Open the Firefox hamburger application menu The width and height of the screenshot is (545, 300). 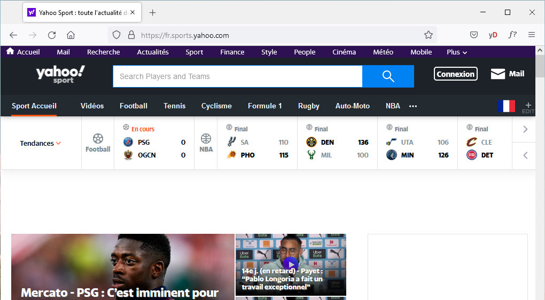click(x=531, y=35)
